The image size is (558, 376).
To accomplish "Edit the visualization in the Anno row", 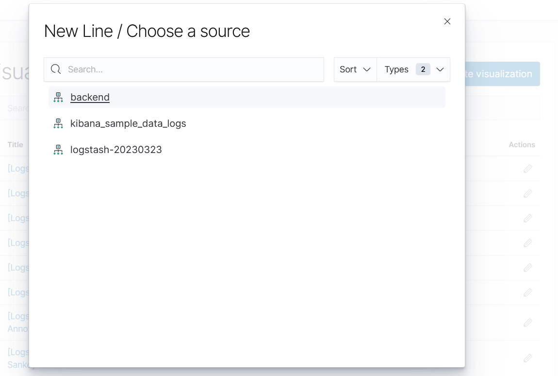I will [x=527, y=323].
